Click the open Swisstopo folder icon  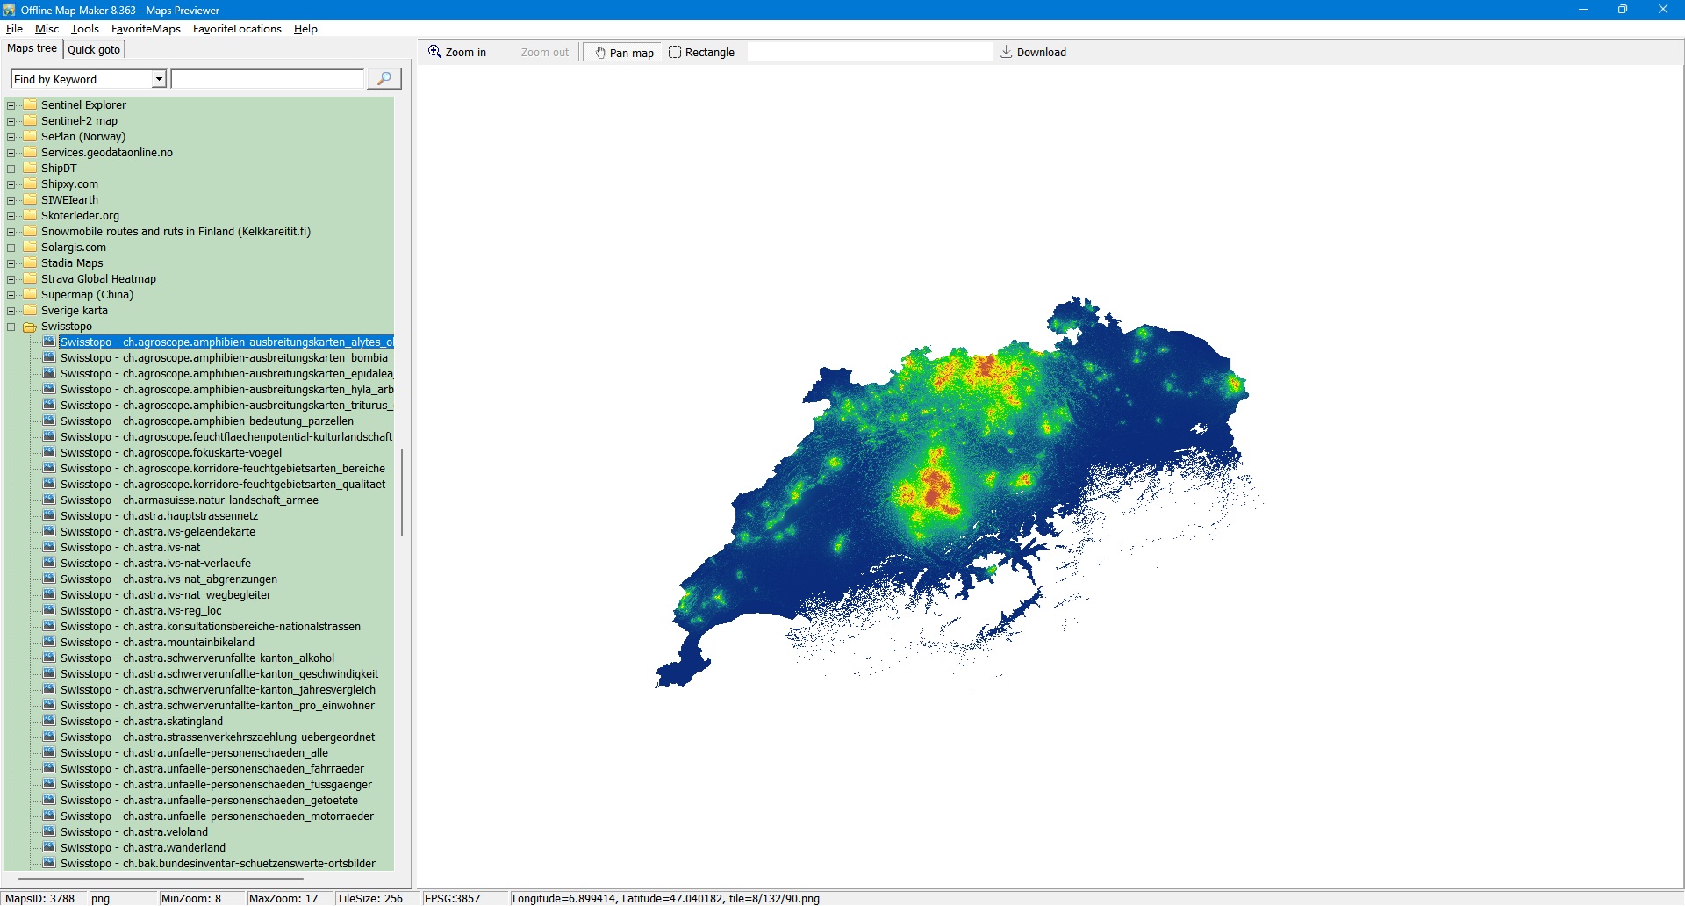click(x=30, y=327)
